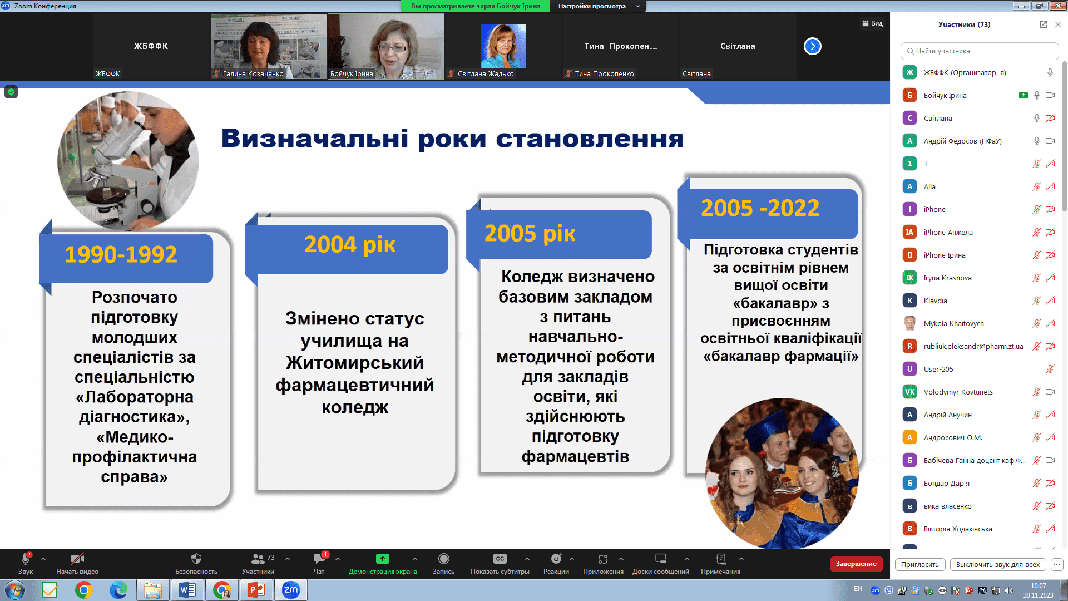Open Word in the taskbar
1068x601 pixels.
pos(187,590)
